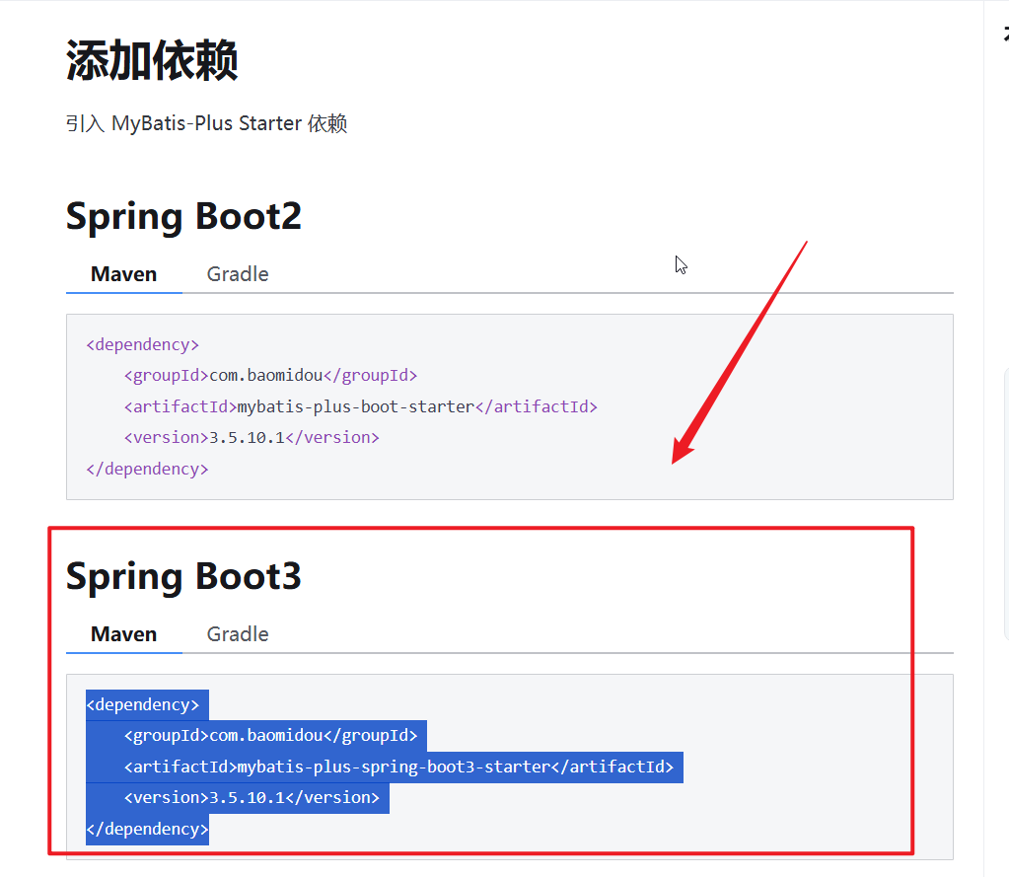Image resolution: width=1009 pixels, height=877 pixels.
Task: Click the Spring Boot2 heading
Action: tap(184, 217)
